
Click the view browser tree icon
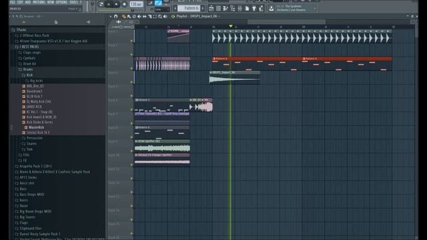coord(233,9)
